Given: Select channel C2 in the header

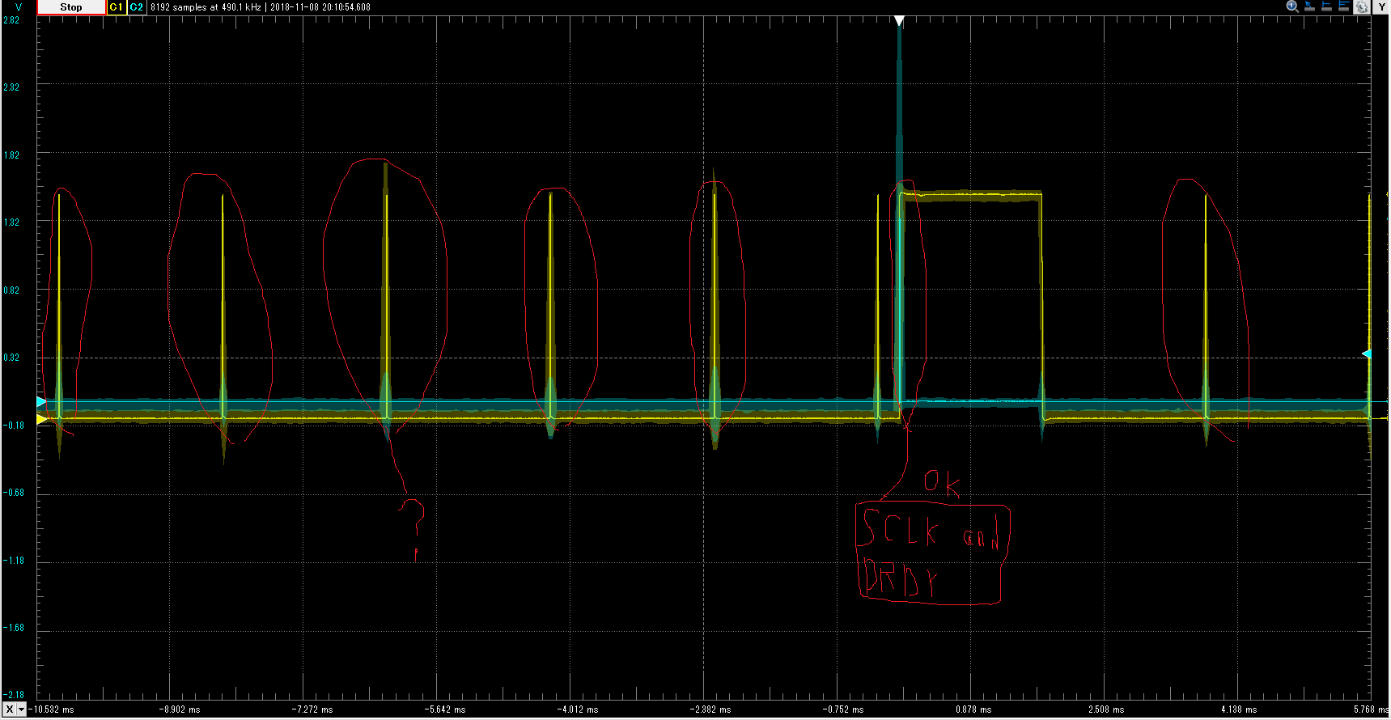Looking at the screenshot, I should pyautogui.click(x=137, y=7).
